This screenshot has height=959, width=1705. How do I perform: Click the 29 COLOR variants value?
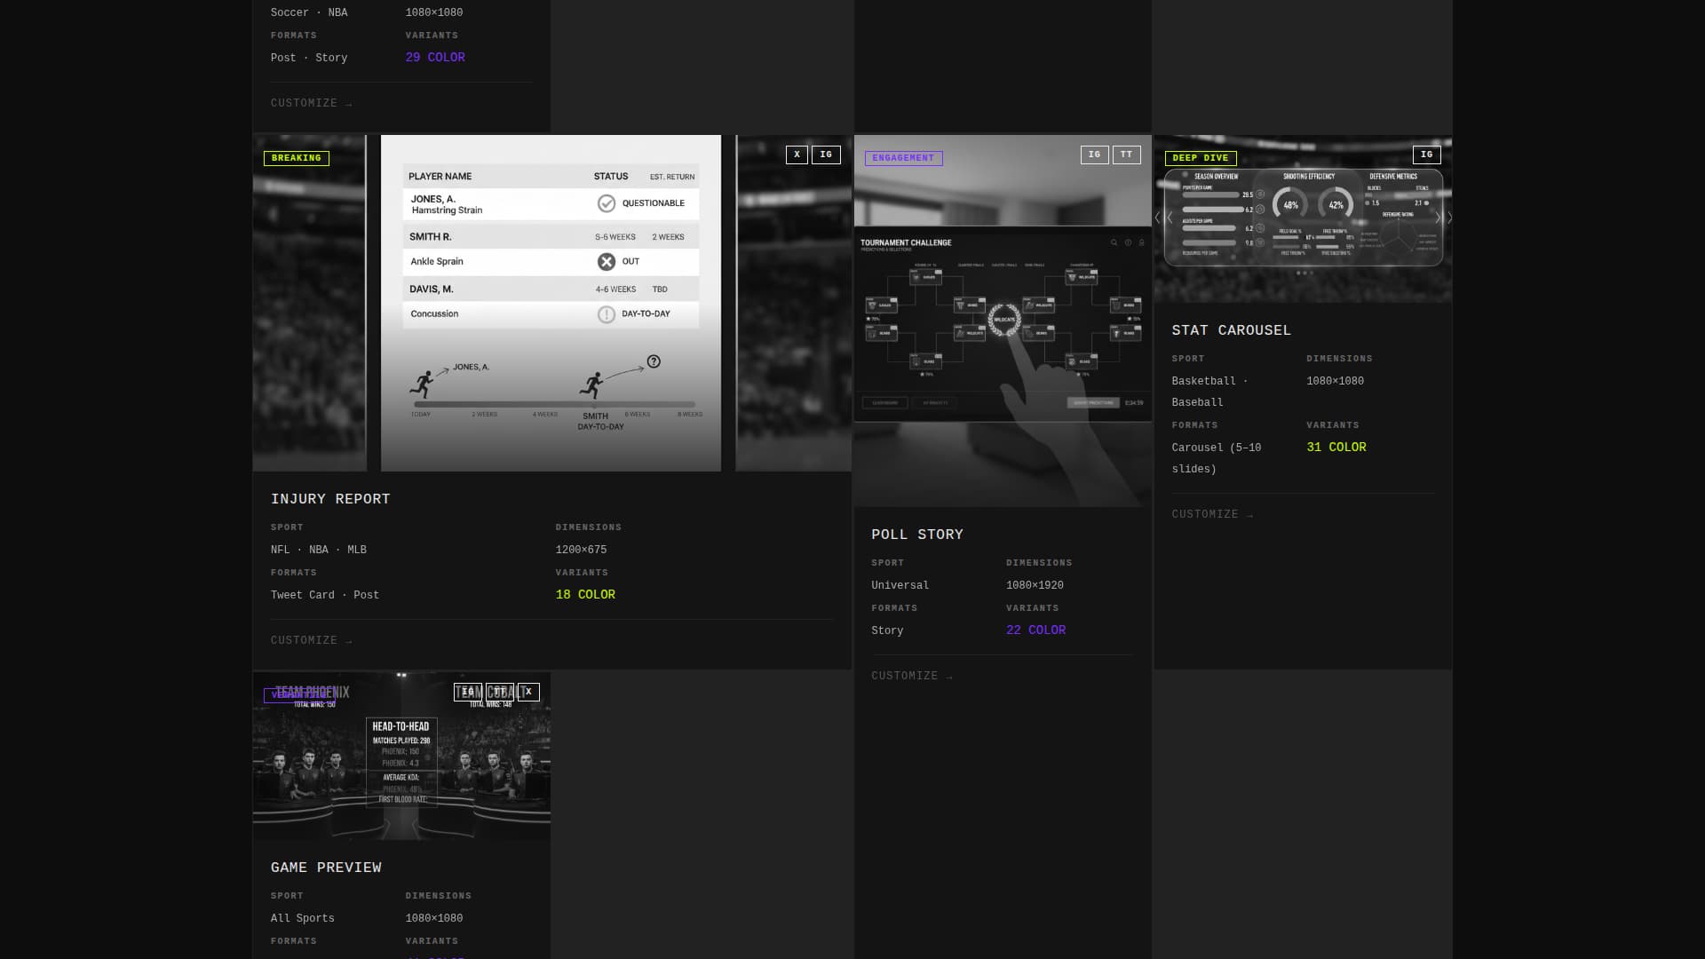tap(435, 58)
